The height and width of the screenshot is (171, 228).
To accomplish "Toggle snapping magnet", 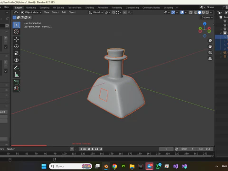I will click(114, 12).
